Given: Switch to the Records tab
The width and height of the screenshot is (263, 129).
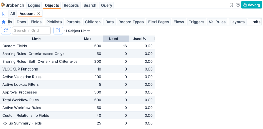Looking at the screenshot, I should point(71,5).
